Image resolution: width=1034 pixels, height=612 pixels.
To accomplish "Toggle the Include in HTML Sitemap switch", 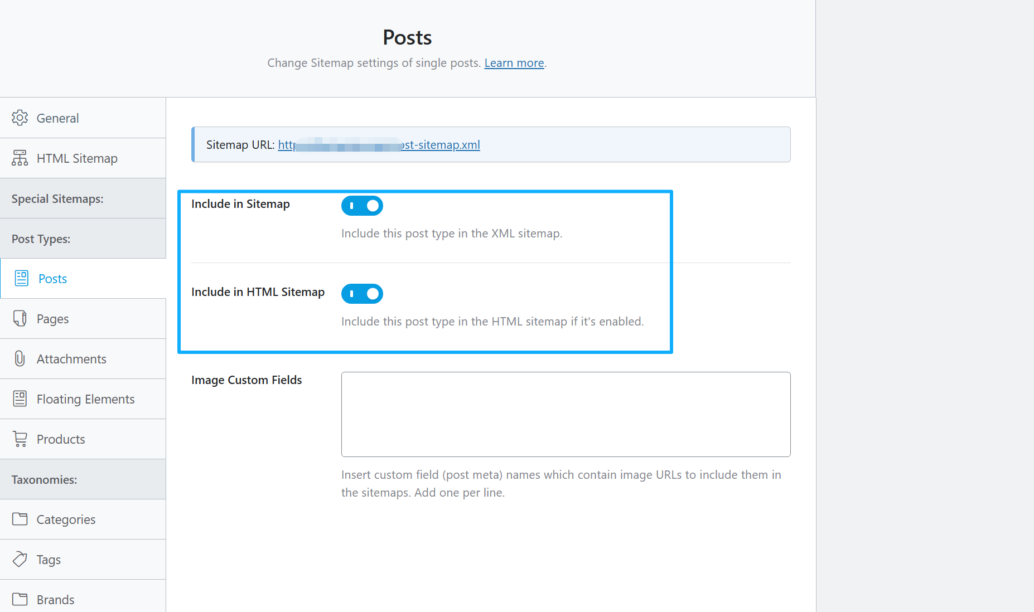I will point(362,294).
